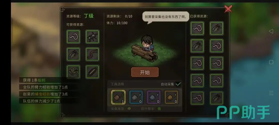Tap the Android home square button

(271, 62)
